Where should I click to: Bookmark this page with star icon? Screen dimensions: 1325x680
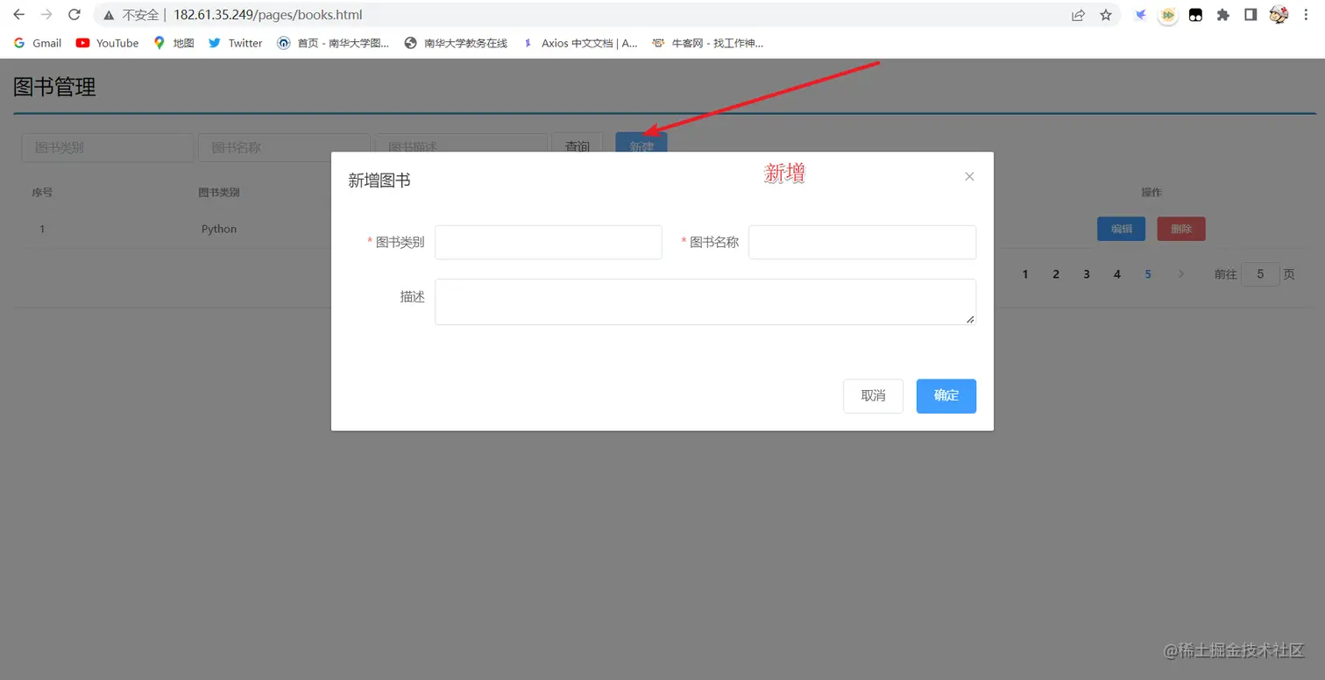[1106, 15]
